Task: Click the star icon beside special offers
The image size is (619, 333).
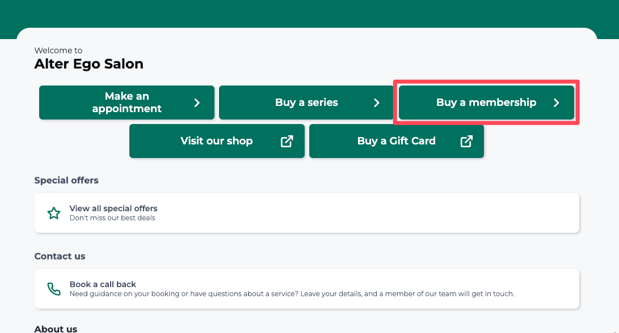Action: [54, 213]
